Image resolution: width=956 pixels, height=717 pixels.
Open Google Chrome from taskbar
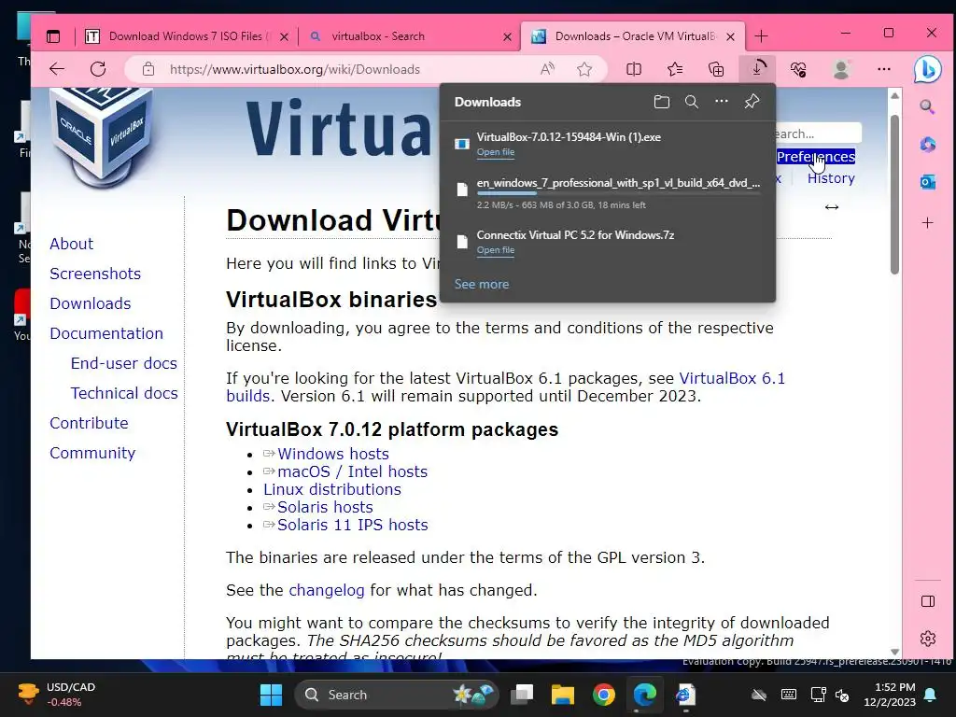(x=604, y=695)
